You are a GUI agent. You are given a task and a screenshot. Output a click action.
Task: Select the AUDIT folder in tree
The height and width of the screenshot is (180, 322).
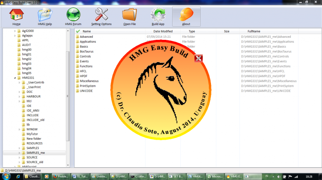click(x=26, y=45)
